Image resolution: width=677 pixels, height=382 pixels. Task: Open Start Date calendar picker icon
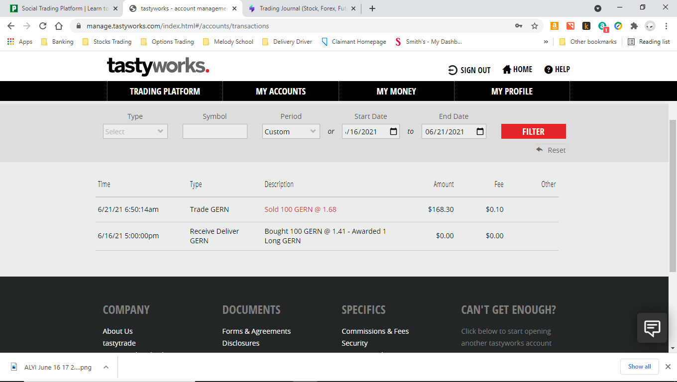point(393,132)
